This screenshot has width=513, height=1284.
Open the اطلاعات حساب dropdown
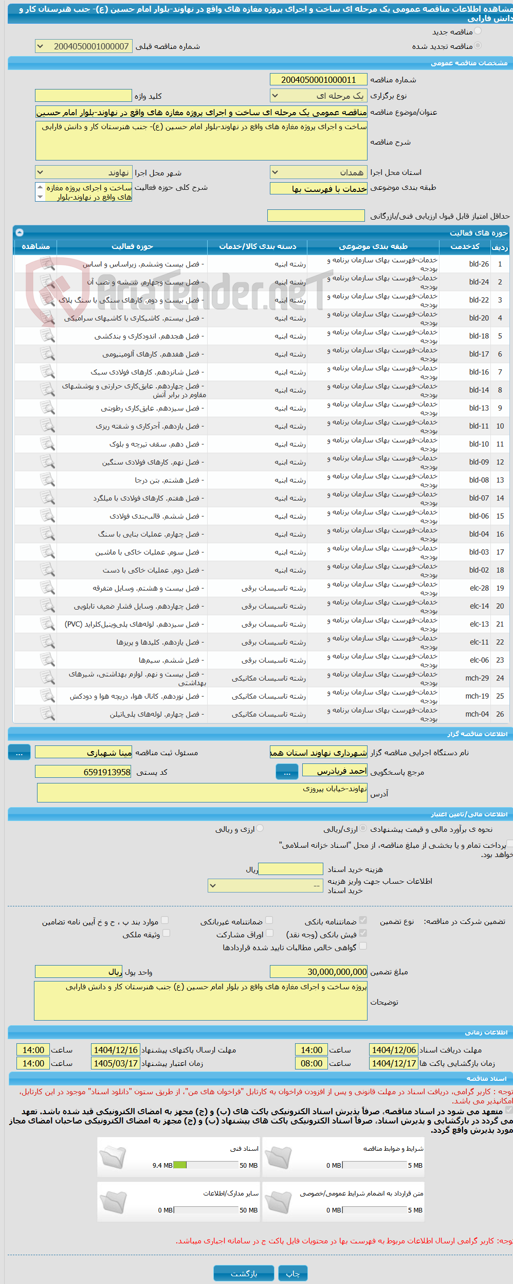pos(265,886)
